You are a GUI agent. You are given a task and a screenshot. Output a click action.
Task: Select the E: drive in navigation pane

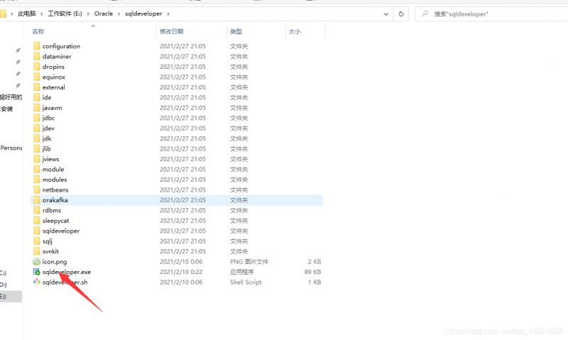point(11,297)
